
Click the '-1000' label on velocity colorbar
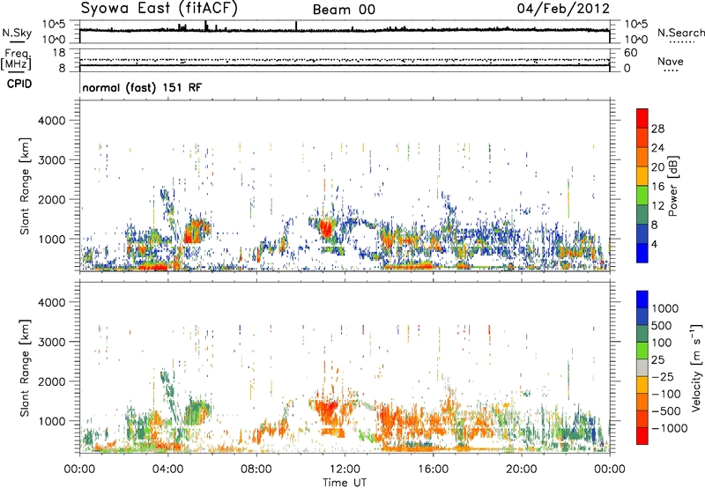[x=670, y=428]
